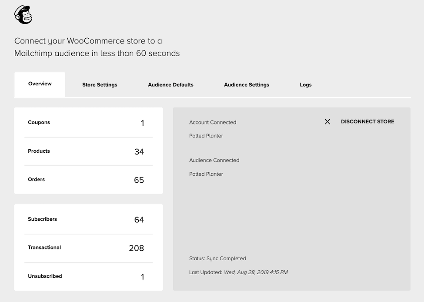Select the Unsubscribed label
Screen dimensions: 424x302
pos(45,276)
